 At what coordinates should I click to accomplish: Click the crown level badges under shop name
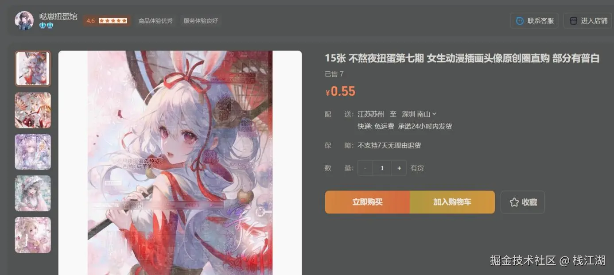tap(46, 26)
